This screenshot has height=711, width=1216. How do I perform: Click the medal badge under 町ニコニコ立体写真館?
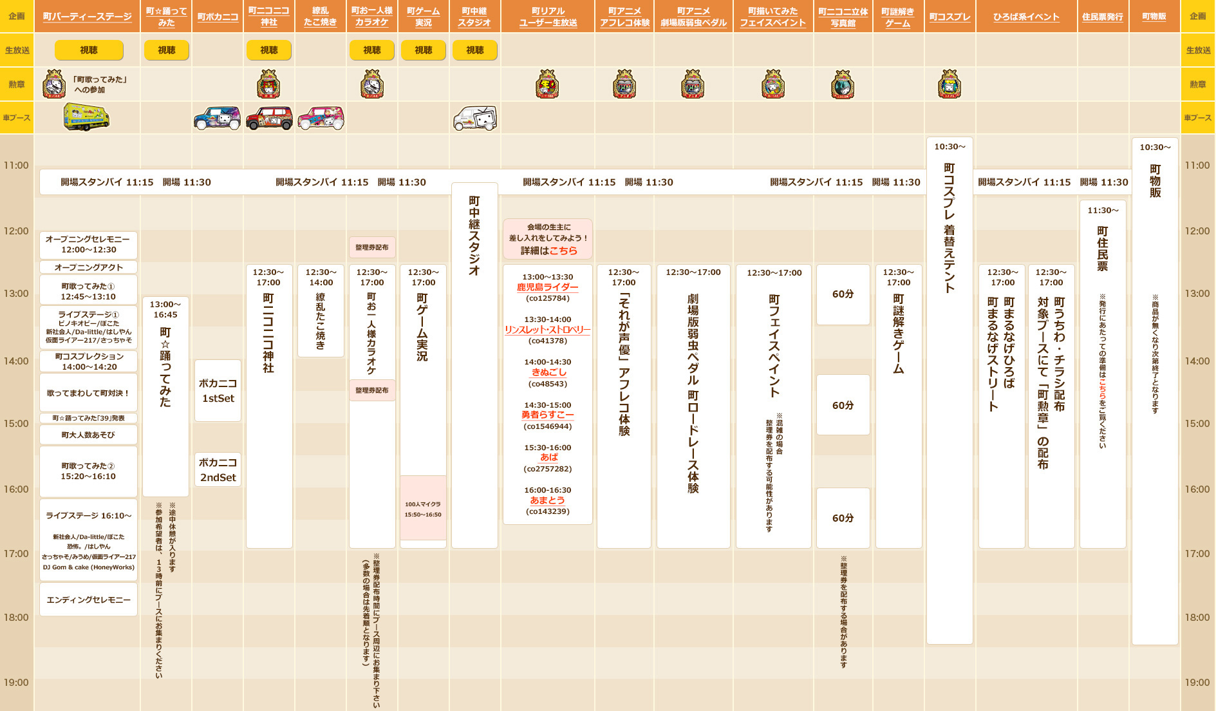click(843, 84)
